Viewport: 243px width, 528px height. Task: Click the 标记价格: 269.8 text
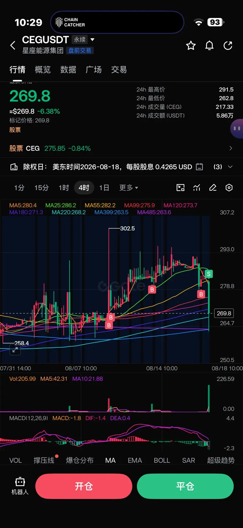coord(29,120)
